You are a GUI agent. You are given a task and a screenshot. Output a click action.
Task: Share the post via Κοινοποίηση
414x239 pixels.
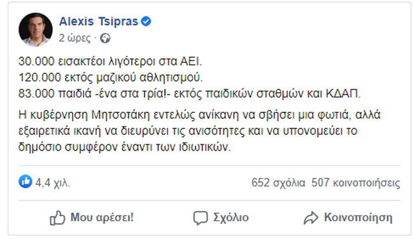click(x=348, y=217)
